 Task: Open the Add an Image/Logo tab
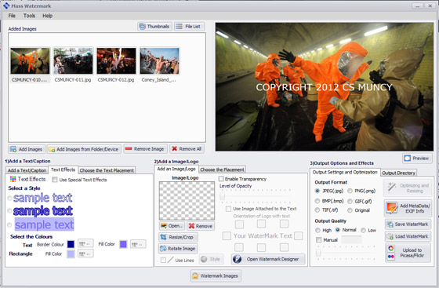pos(176,169)
